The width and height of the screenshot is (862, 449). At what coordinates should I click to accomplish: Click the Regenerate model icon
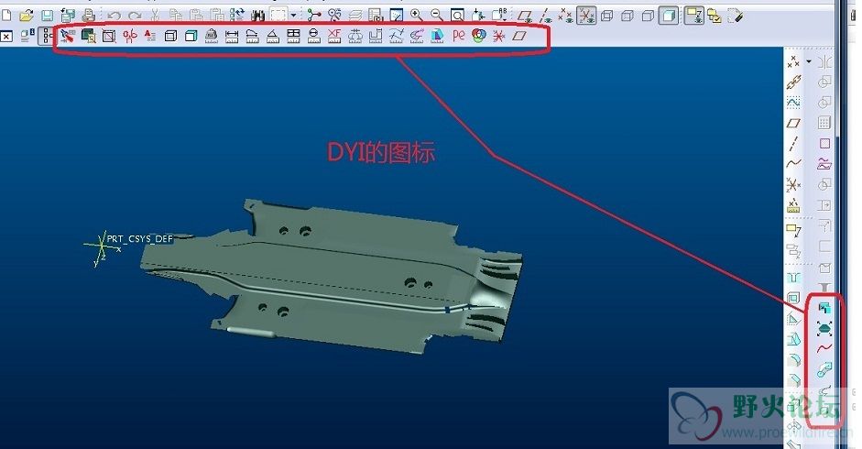click(x=237, y=16)
